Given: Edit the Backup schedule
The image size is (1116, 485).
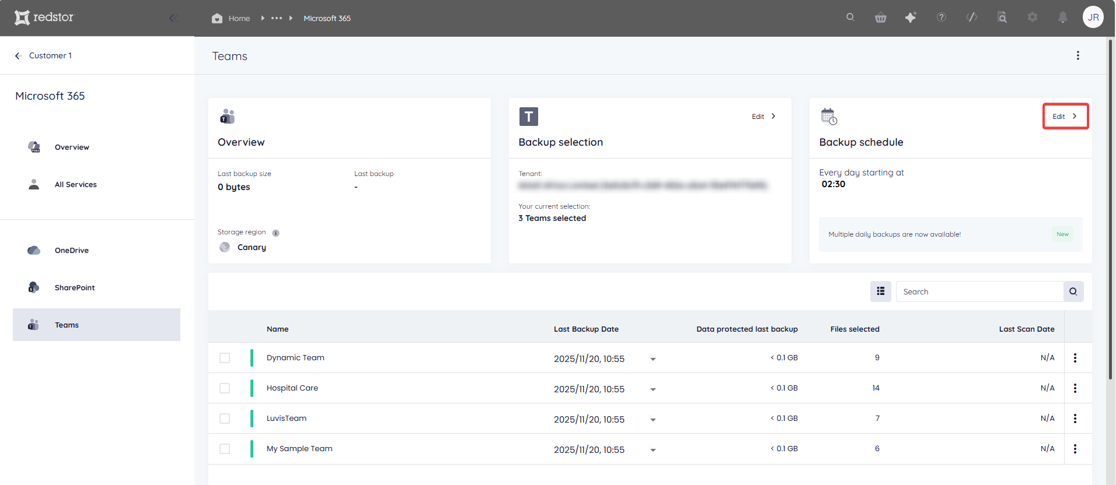Looking at the screenshot, I should [x=1065, y=116].
